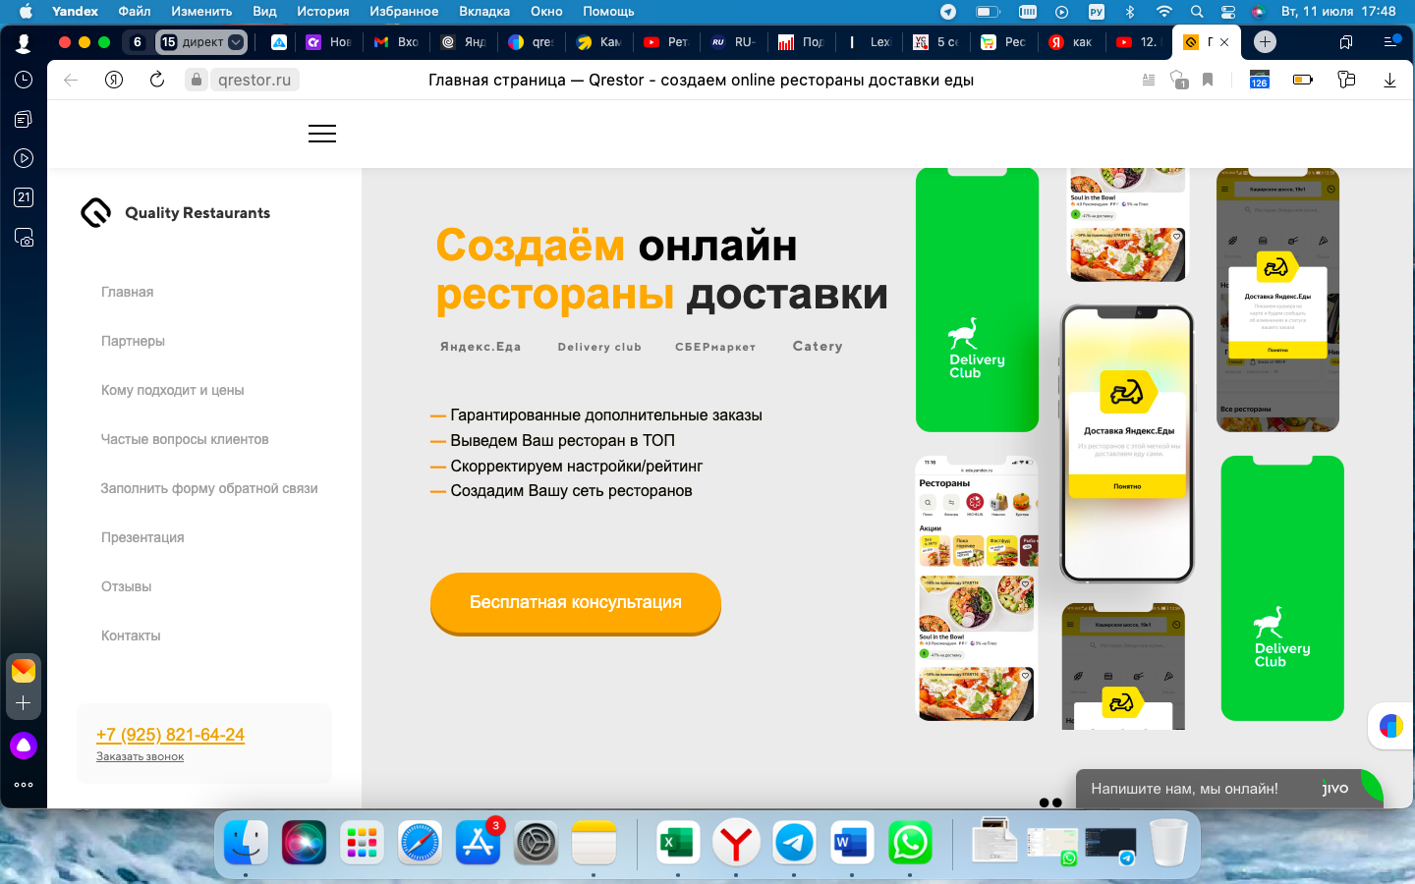Open a new tab with the plus button
This screenshot has width=1415, height=884.
click(x=1265, y=42)
